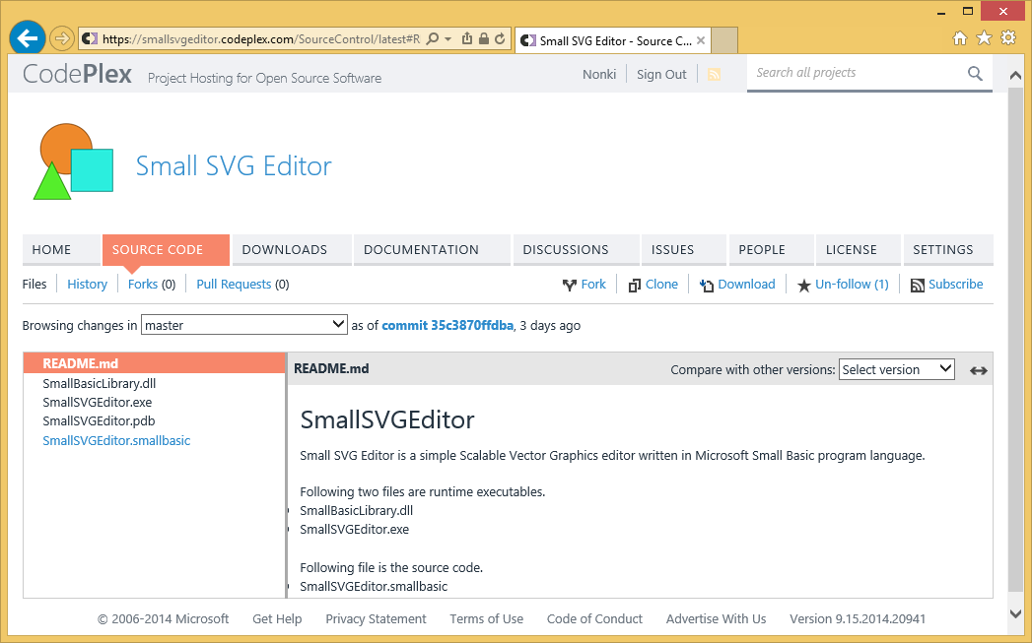1032x643 pixels.
Task: Select the SOURCE CODE tab
Action: click(x=166, y=250)
